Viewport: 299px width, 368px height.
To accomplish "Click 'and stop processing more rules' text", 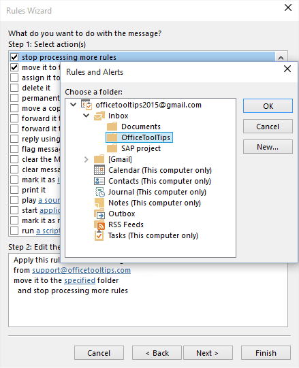I will (x=73, y=290).
